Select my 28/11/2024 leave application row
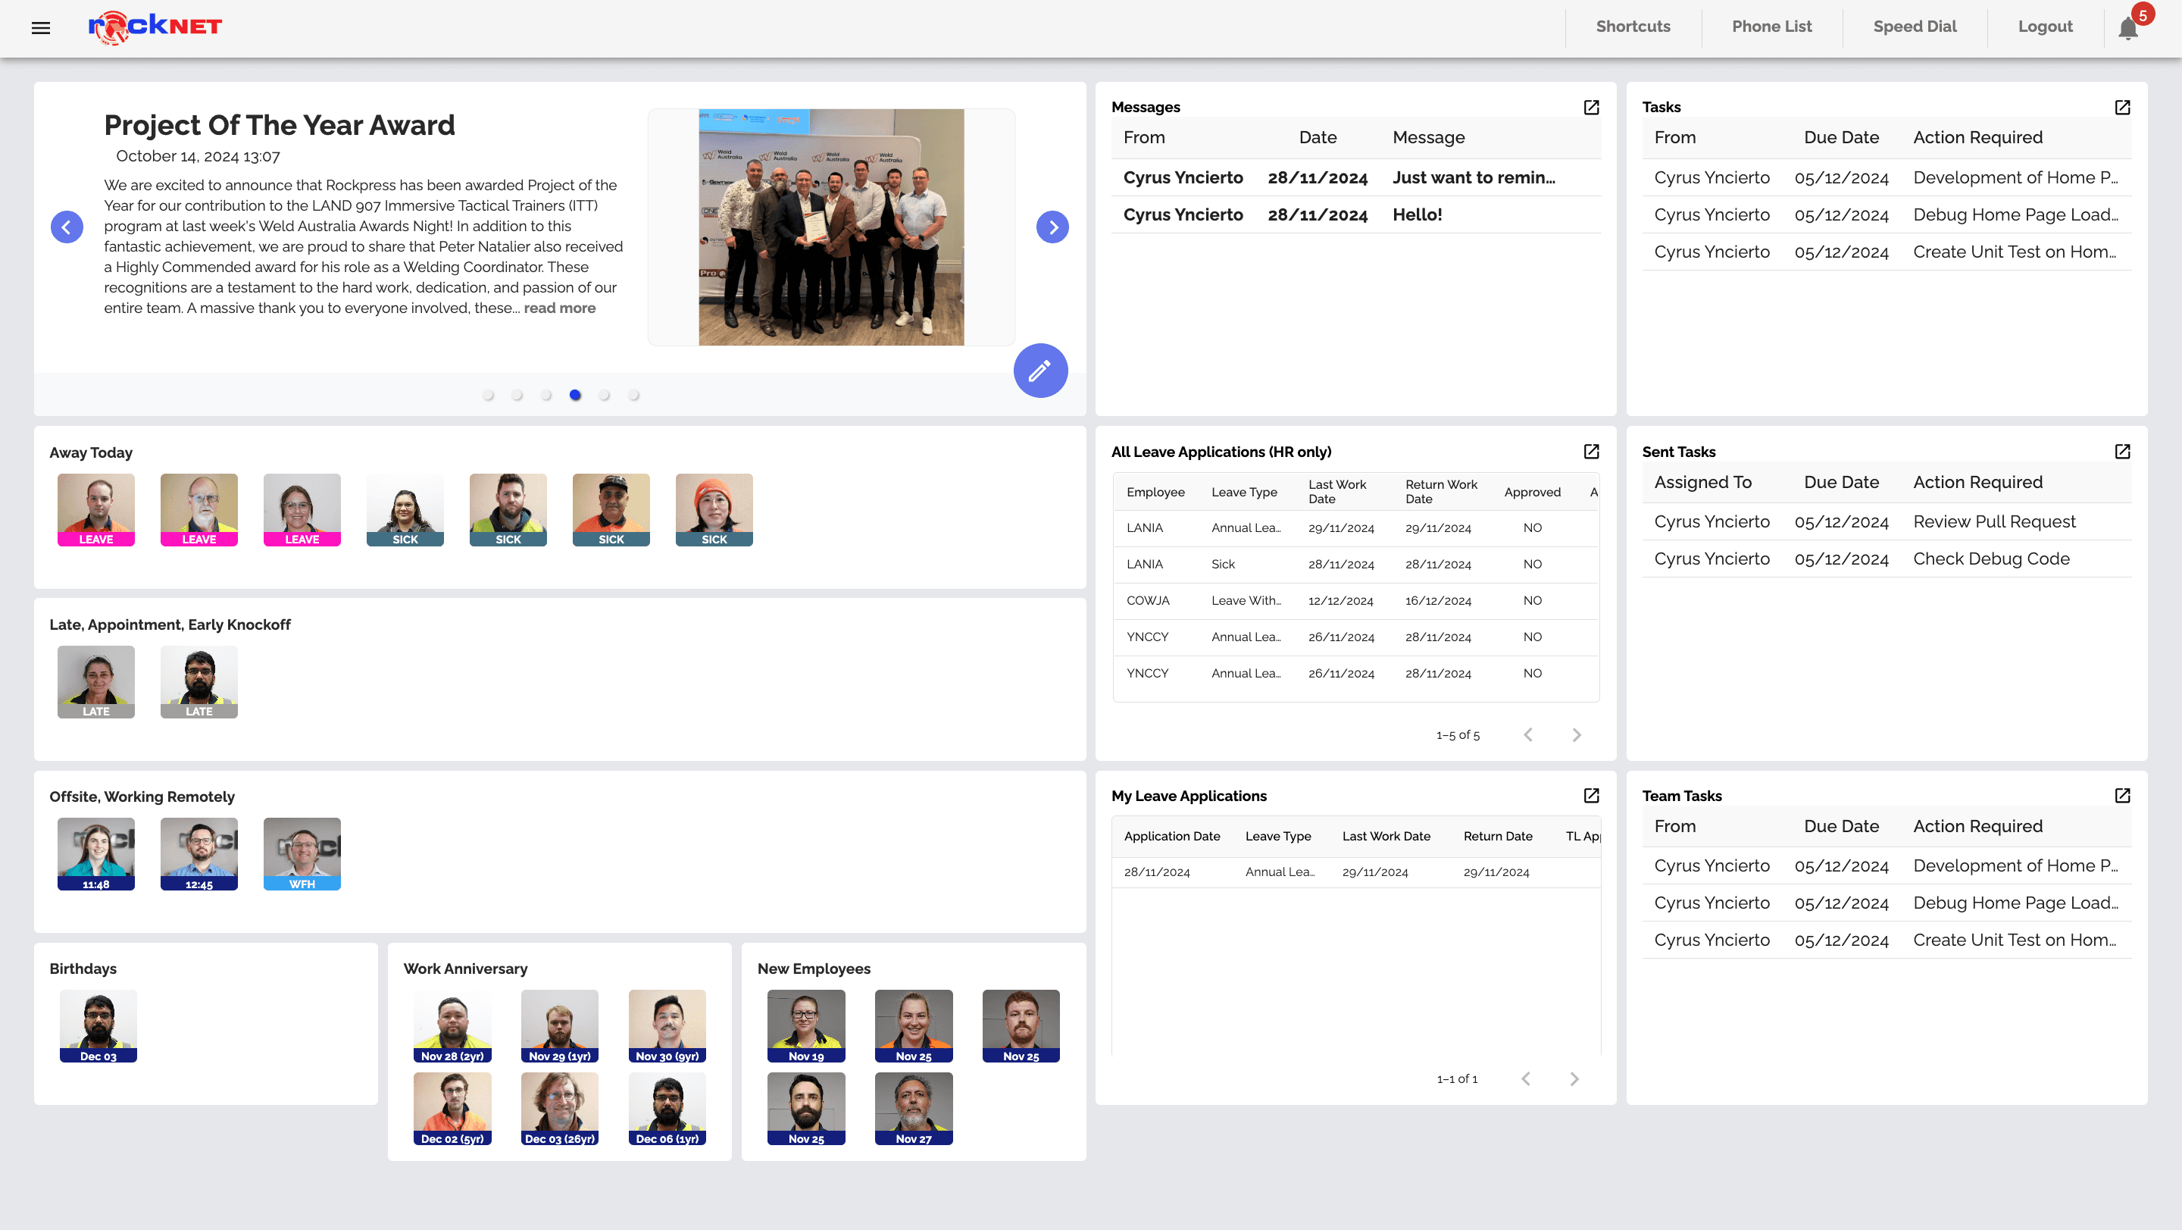 [1355, 872]
